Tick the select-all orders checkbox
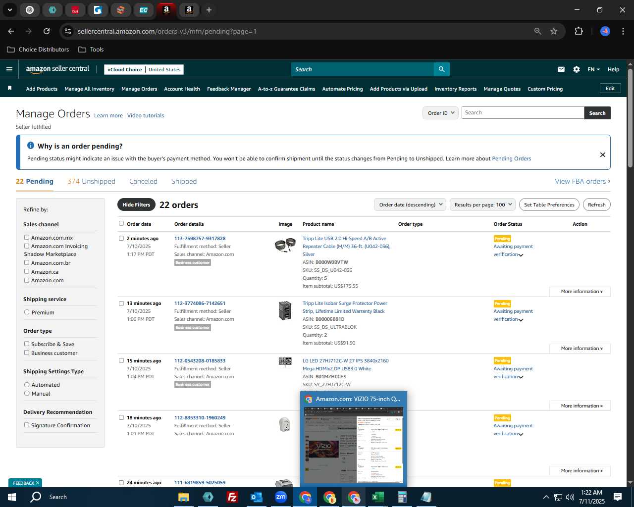The image size is (634, 507). point(121,223)
